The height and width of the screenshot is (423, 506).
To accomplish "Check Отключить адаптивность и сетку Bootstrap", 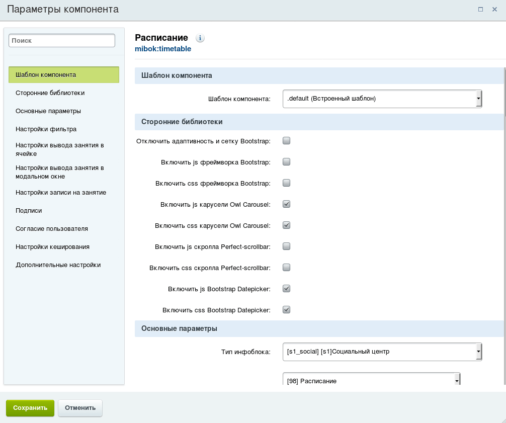I will point(286,141).
